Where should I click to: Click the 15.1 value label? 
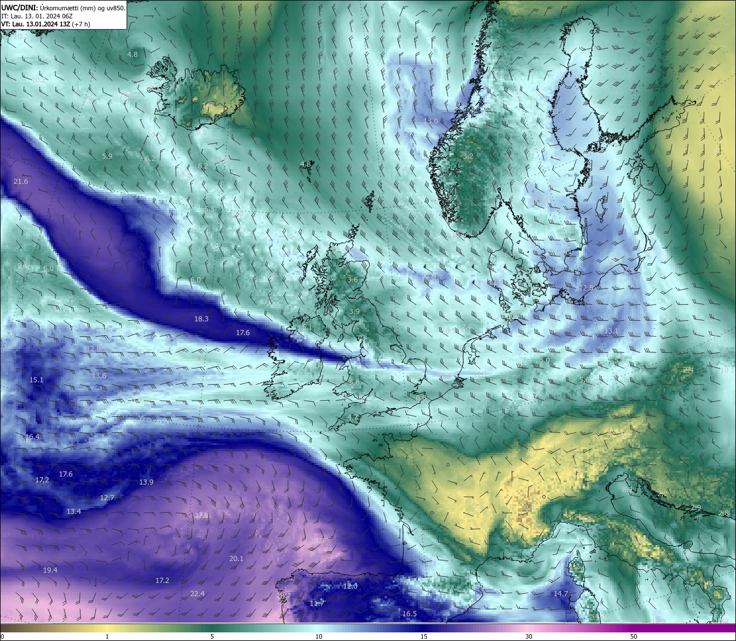36,380
